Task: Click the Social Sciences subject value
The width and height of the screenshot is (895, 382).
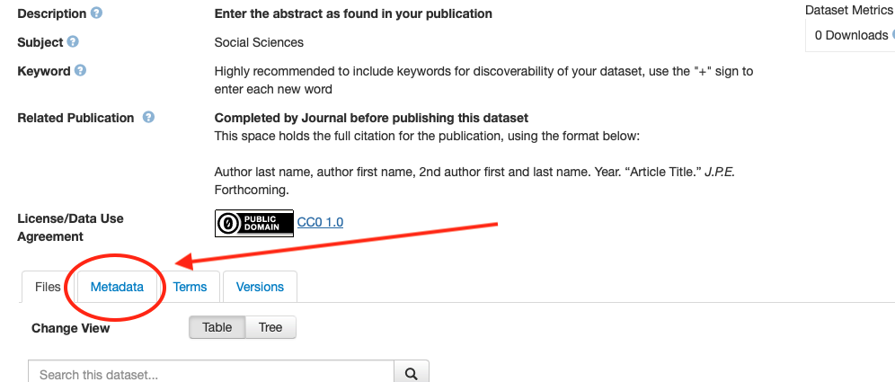Action: click(x=259, y=42)
